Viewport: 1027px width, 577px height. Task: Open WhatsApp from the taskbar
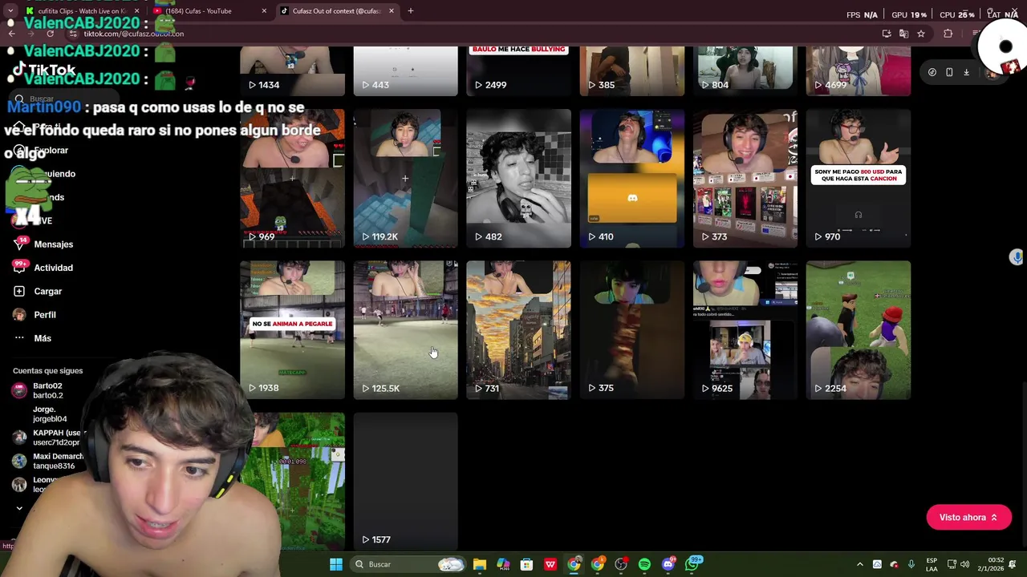[692, 564]
